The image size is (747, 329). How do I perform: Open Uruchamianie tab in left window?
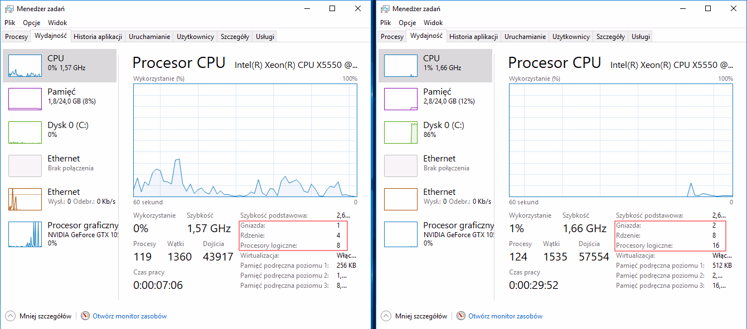tap(149, 37)
